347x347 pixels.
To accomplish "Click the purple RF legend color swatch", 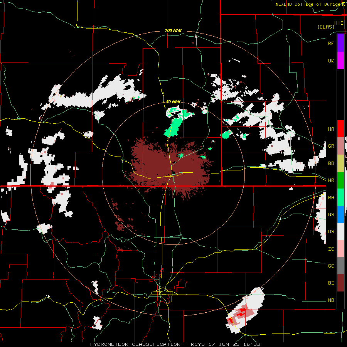I will (x=340, y=43).
